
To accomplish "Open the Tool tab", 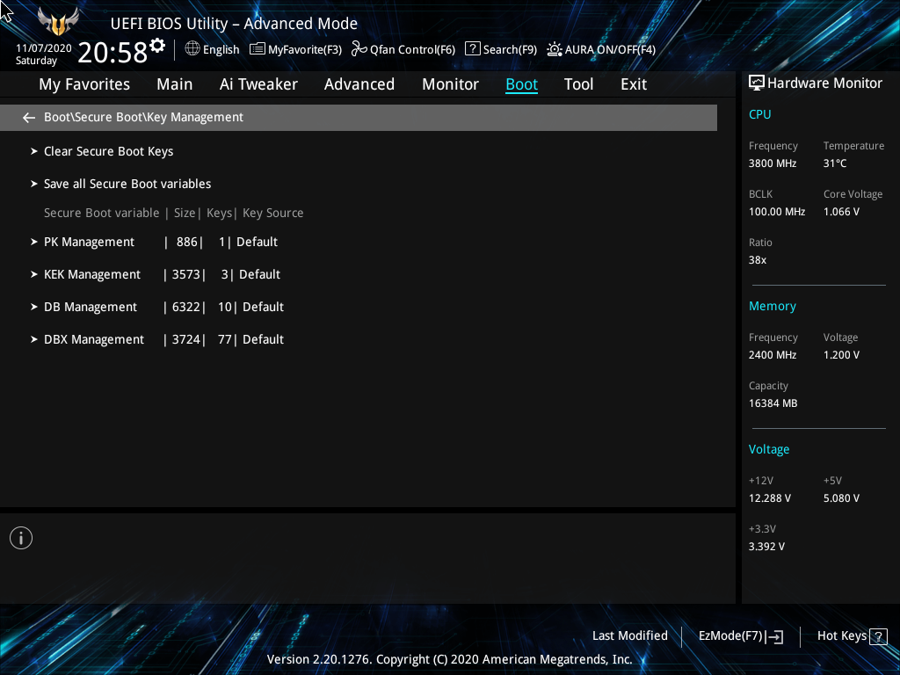I will tap(578, 84).
